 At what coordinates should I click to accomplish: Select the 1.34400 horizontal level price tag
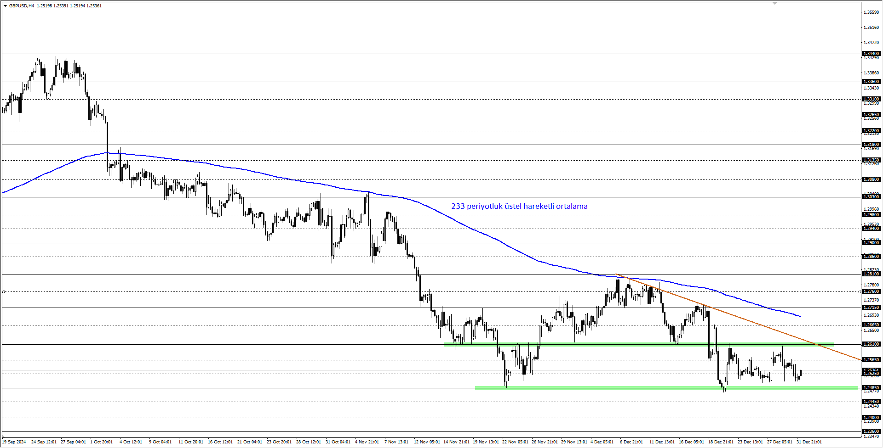[x=871, y=54]
